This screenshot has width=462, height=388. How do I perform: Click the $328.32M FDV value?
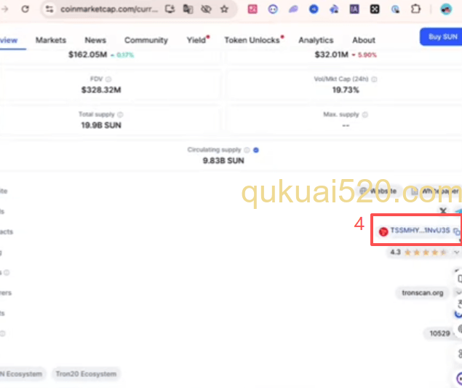point(101,90)
